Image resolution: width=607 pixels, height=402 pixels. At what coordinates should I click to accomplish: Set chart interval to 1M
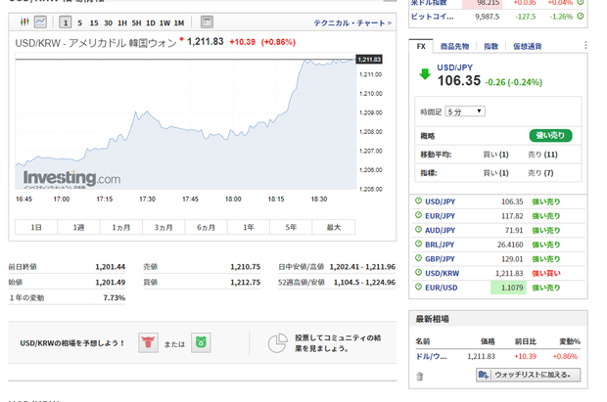[179, 23]
